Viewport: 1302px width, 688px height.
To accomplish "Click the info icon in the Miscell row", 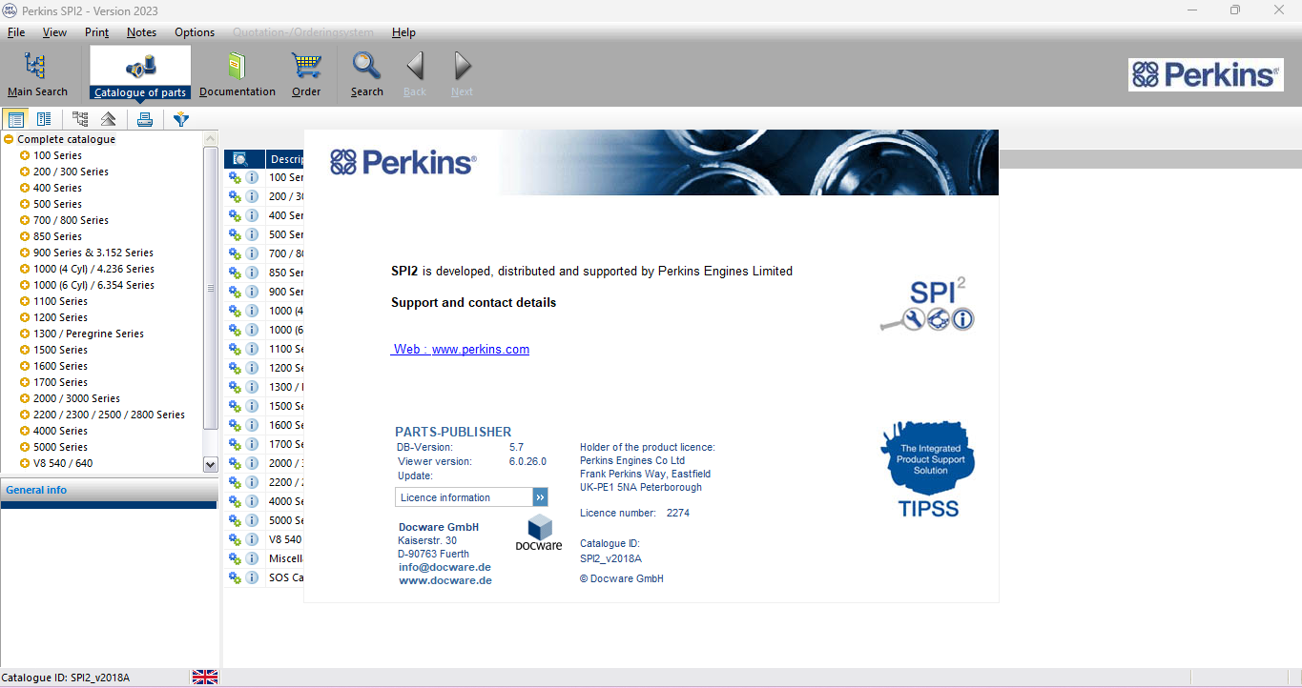I will 252,558.
